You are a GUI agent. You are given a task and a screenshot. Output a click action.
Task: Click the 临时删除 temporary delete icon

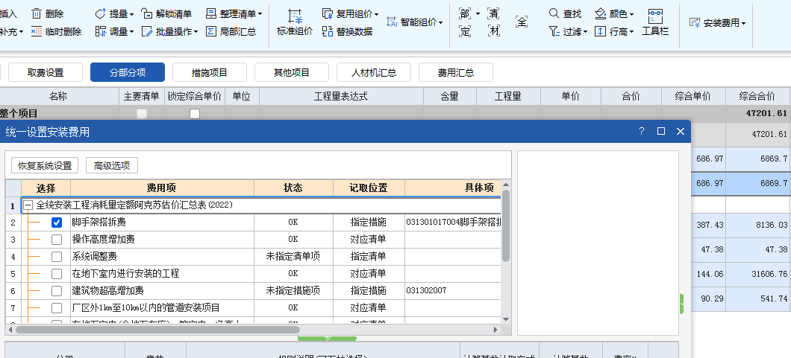tap(37, 31)
